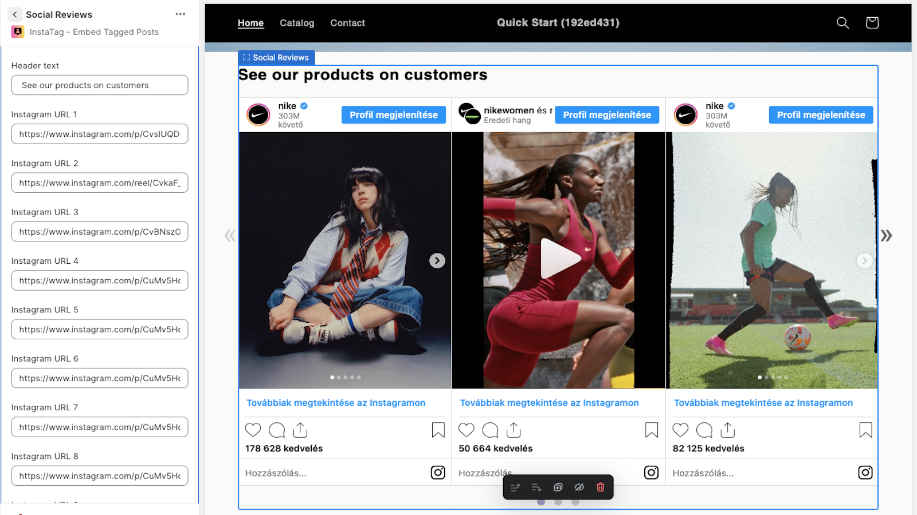The image size is (917, 515).
Task: Like the first Nike post via the heart icon
Action: [253, 430]
